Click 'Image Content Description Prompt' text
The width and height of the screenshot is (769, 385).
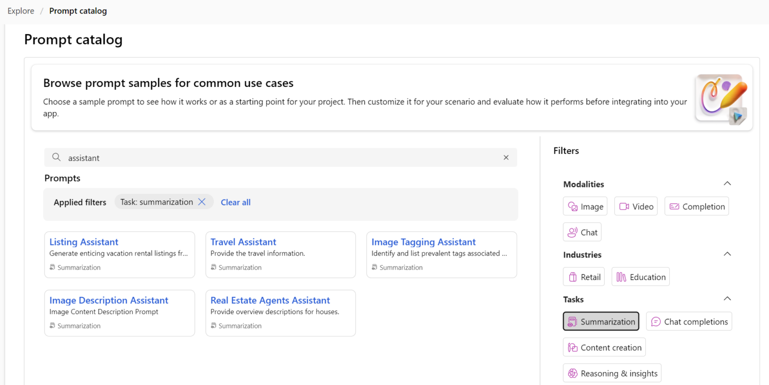pyautogui.click(x=104, y=312)
